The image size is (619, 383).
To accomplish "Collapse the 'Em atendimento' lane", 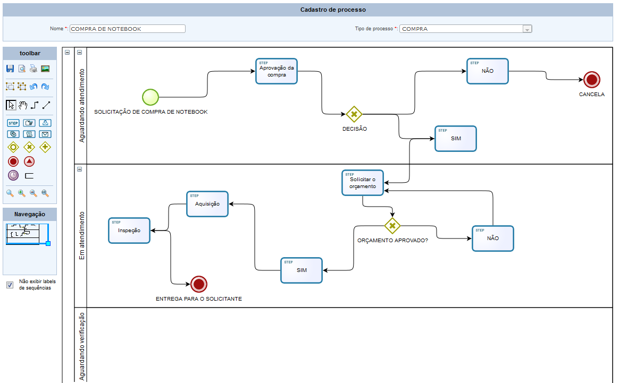I will click(x=79, y=169).
